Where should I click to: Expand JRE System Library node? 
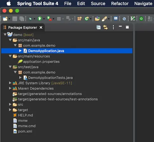pos(10,83)
